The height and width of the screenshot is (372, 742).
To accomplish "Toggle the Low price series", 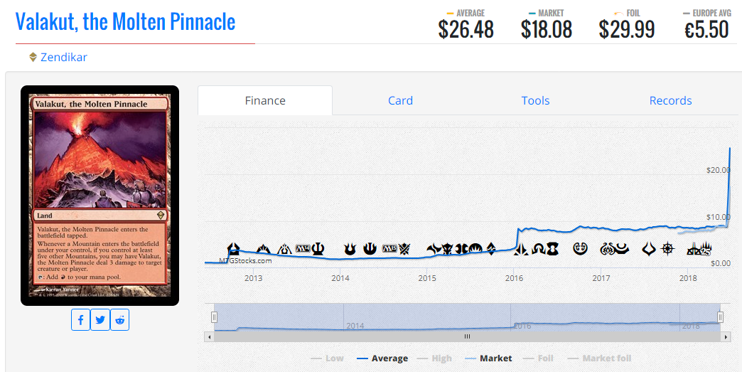I will 327,358.
